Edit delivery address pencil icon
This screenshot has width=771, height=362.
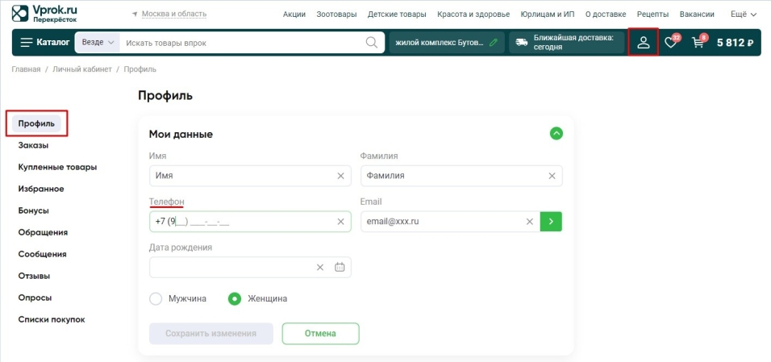click(493, 42)
